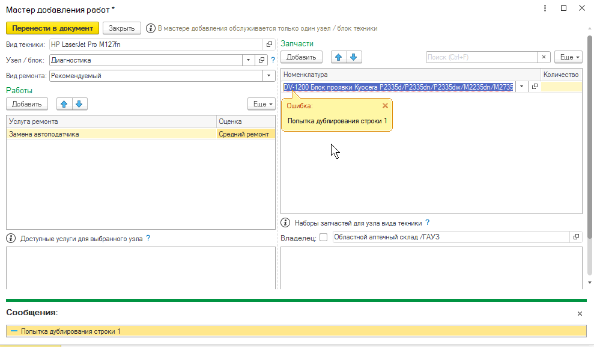Move work row down in Работы
Screen dimensions: 594x347
point(79,104)
